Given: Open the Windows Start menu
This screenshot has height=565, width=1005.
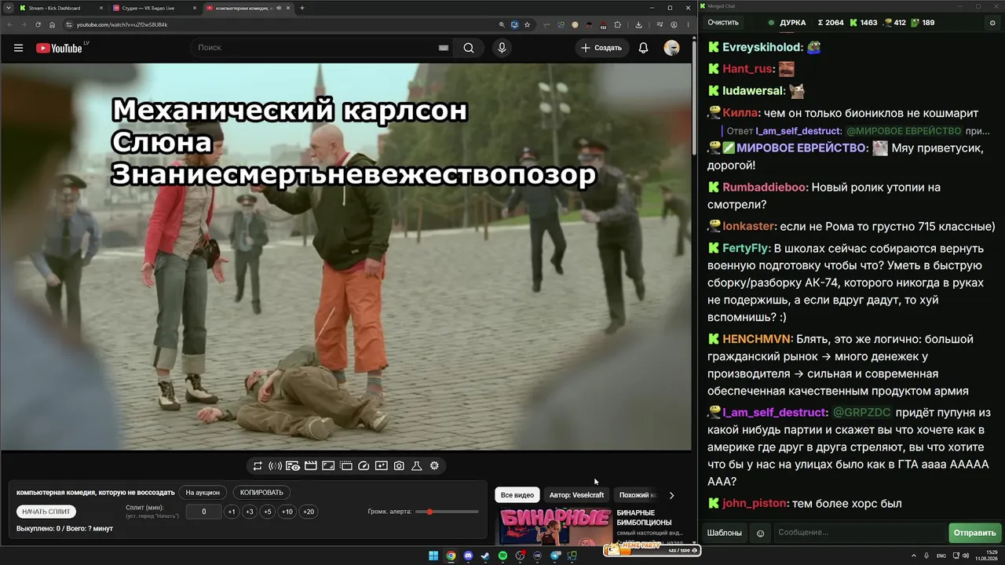Looking at the screenshot, I should [x=433, y=556].
